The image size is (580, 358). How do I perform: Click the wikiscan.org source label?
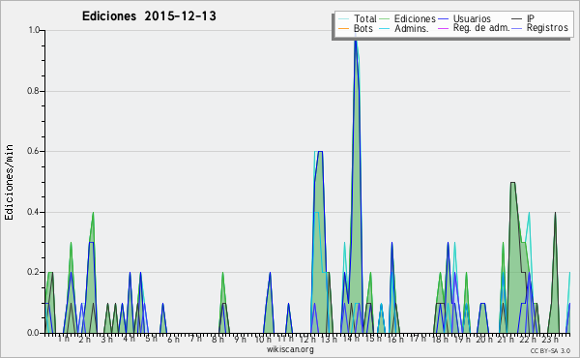290,349
